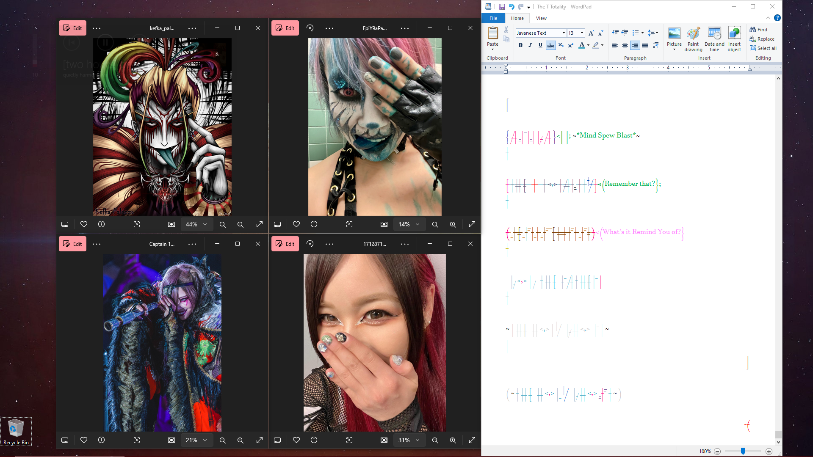Image resolution: width=813 pixels, height=457 pixels.
Task: Open the File menu in WordPad
Action: (493, 18)
